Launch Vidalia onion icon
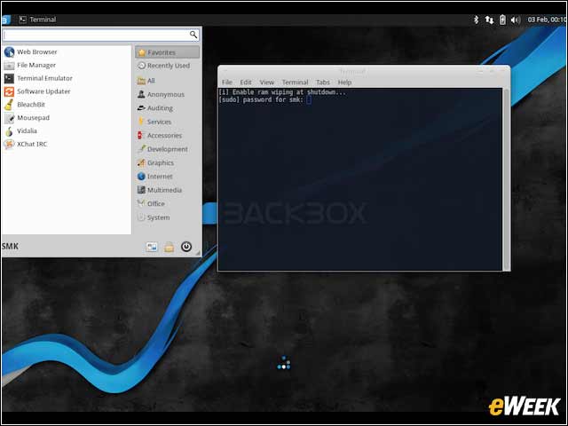The height and width of the screenshot is (426, 568). tap(9, 130)
